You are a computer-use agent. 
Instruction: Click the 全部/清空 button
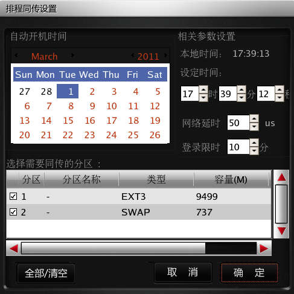point(46,273)
